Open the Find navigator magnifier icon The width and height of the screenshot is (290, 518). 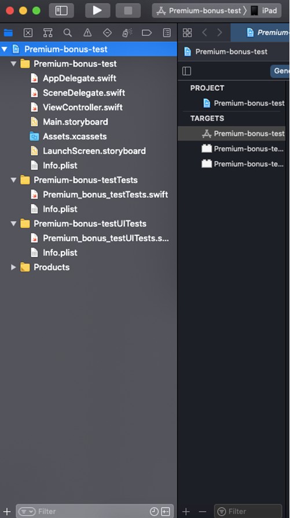68,32
